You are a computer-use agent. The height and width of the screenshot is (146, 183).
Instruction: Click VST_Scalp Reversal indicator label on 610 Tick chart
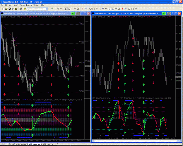[x=11, y=100]
